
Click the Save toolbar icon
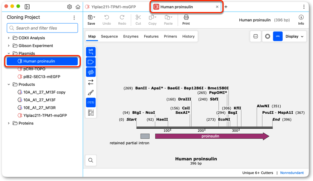click(90, 18)
